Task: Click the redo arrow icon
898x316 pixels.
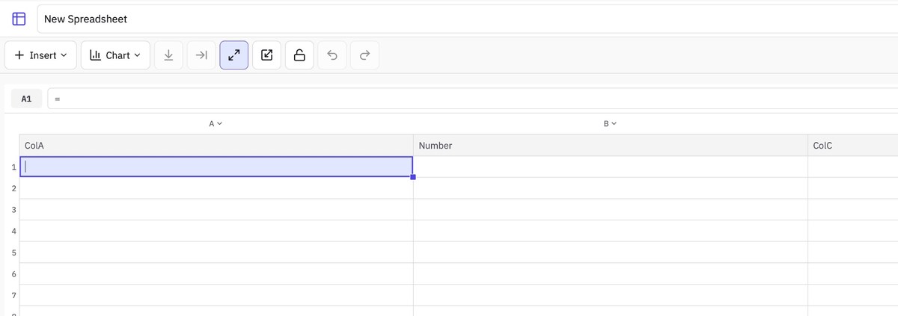Action: pyautogui.click(x=365, y=55)
